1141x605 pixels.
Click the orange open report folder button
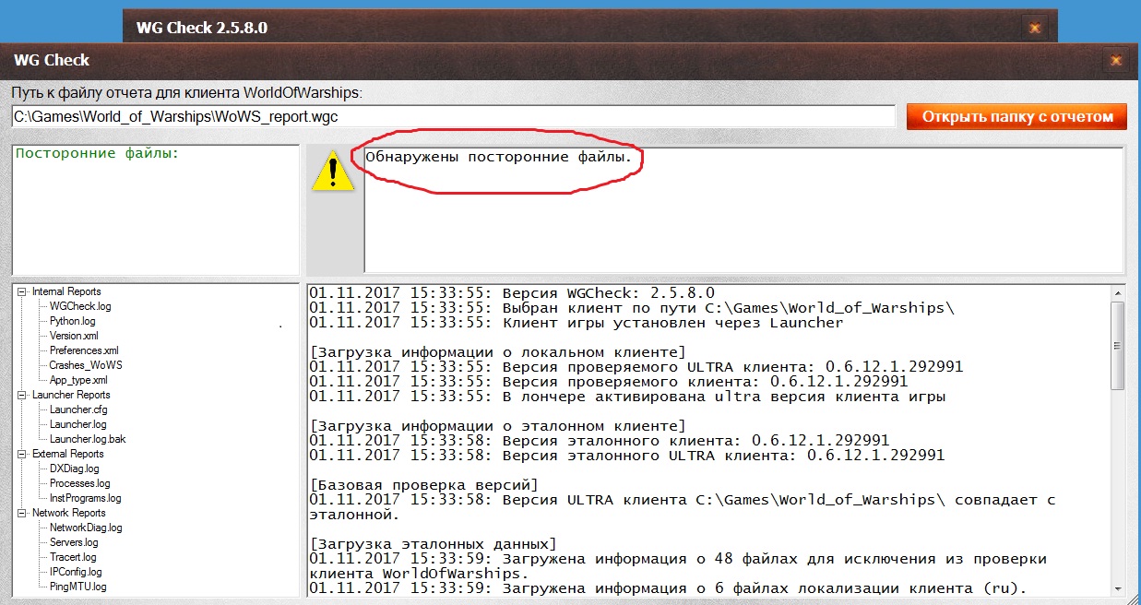(1016, 117)
